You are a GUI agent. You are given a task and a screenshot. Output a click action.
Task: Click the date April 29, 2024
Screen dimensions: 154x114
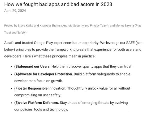point(15,11)
